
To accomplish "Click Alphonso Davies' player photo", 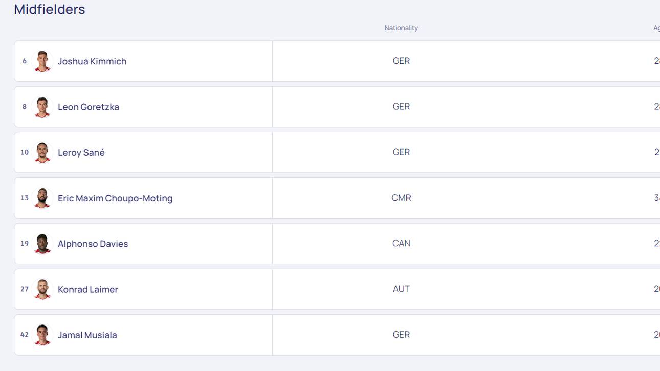I will point(42,244).
